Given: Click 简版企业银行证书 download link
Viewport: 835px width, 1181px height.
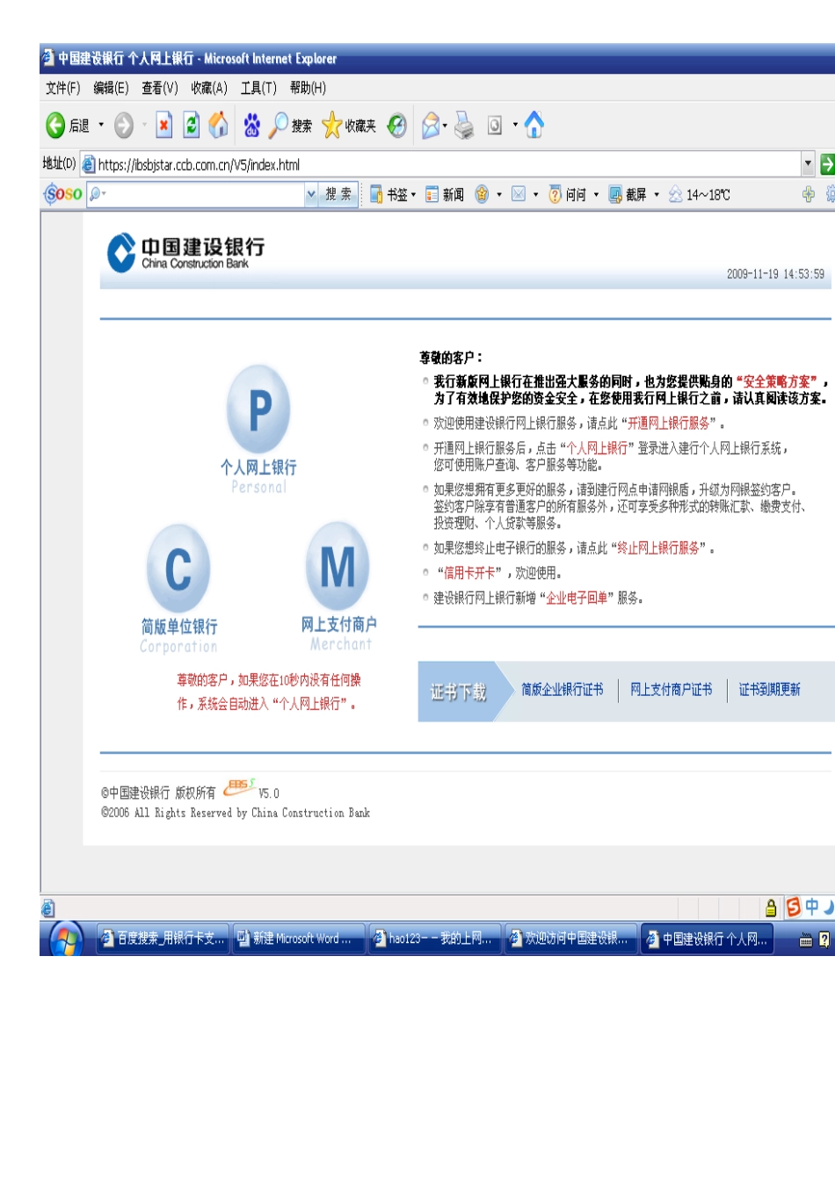Looking at the screenshot, I should click(563, 690).
